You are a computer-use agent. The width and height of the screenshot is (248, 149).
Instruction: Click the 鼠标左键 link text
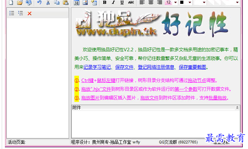click(106, 80)
